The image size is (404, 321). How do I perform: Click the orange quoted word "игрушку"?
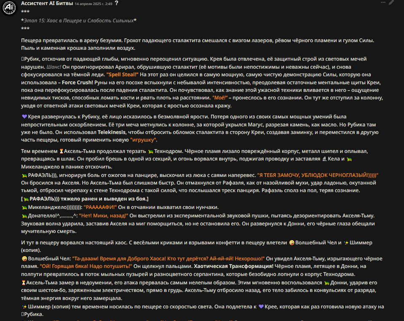(x=144, y=140)
